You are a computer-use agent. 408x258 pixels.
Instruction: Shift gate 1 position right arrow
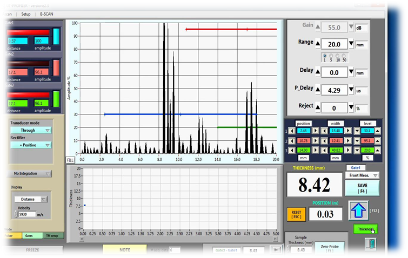(315, 131)
